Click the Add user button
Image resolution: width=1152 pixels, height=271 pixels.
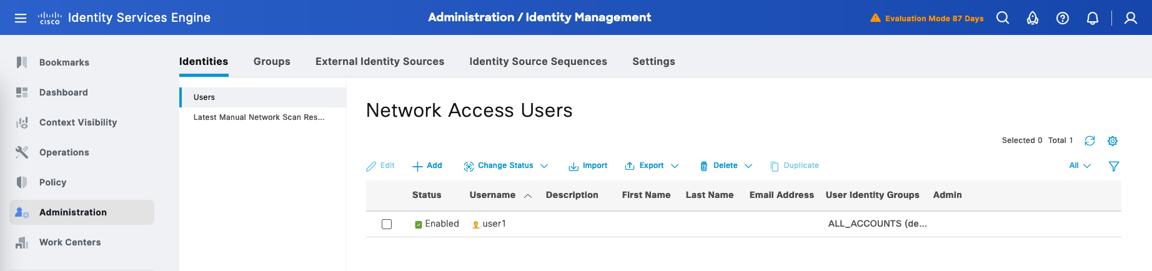pos(427,166)
